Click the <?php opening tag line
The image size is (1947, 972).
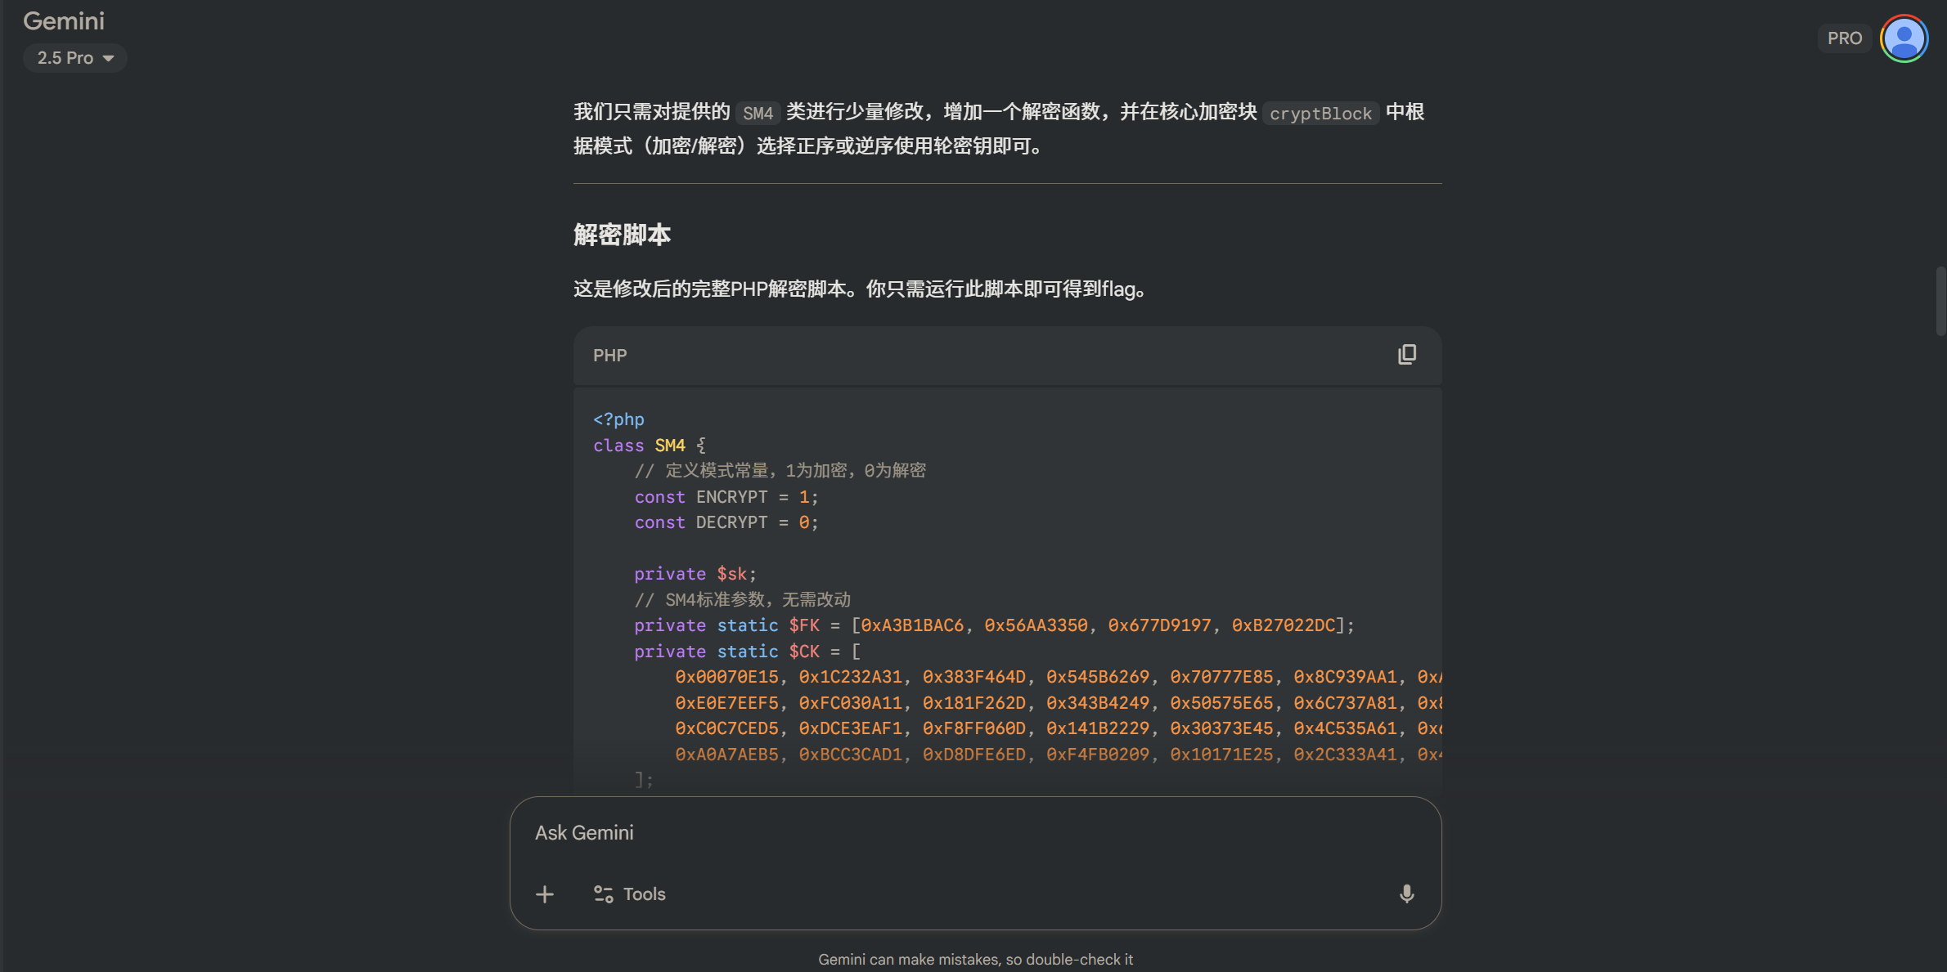tap(618, 419)
